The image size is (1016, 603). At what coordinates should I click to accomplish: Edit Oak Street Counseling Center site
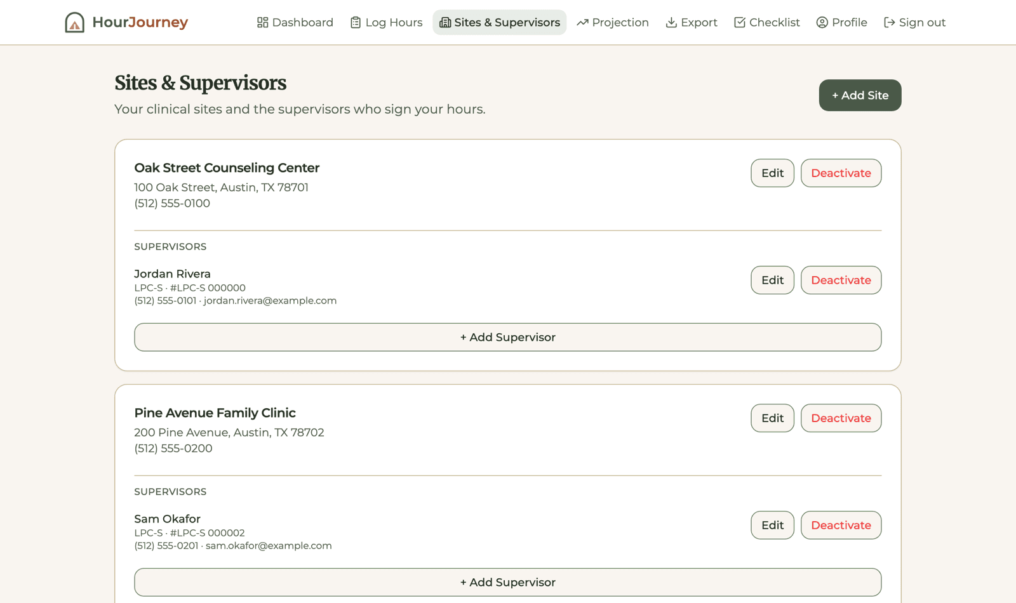pyautogui.click(x=772, y=173)
